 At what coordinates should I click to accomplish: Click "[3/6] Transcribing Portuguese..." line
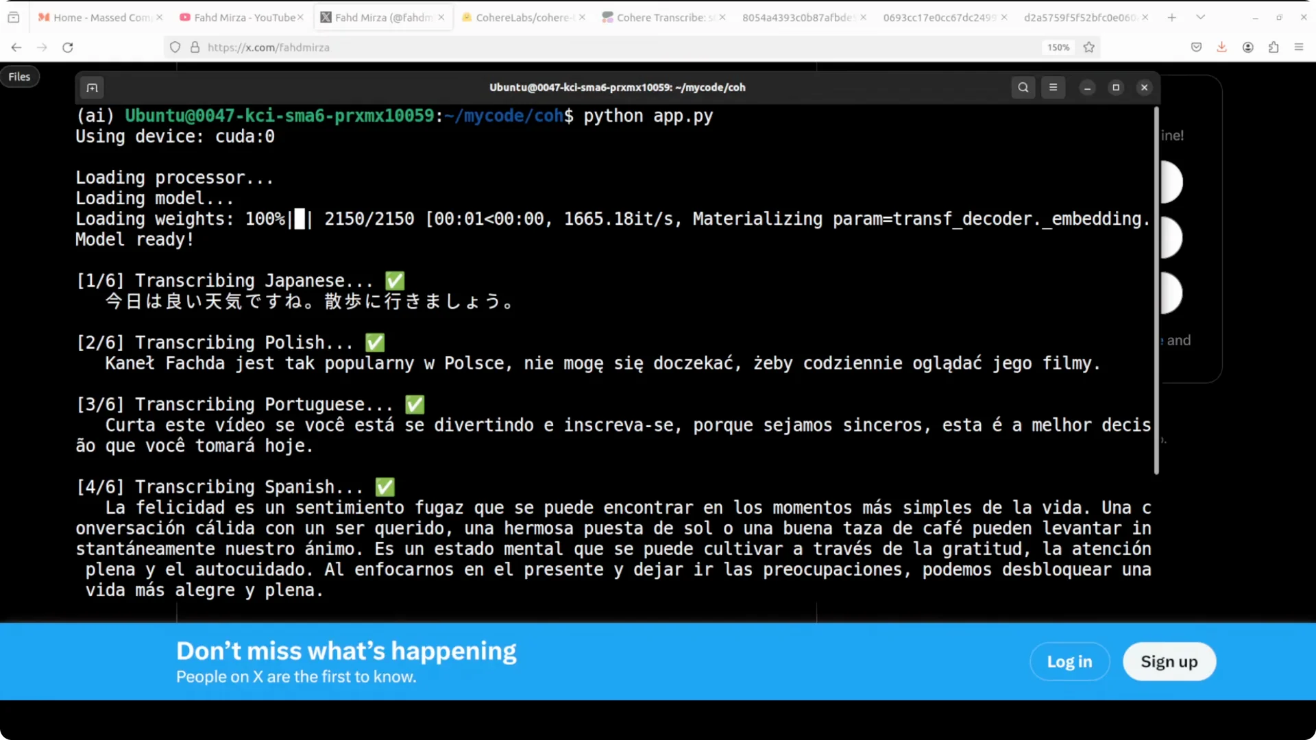pyautogui.click(x=250, y=404)
